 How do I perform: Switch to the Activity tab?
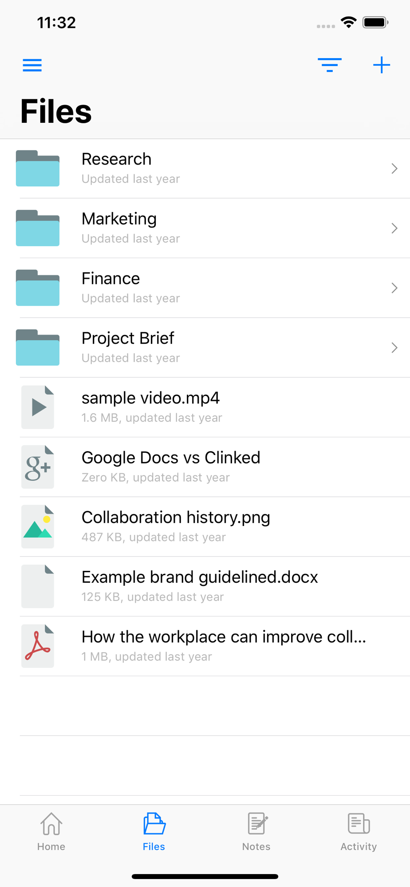(359, 832)
